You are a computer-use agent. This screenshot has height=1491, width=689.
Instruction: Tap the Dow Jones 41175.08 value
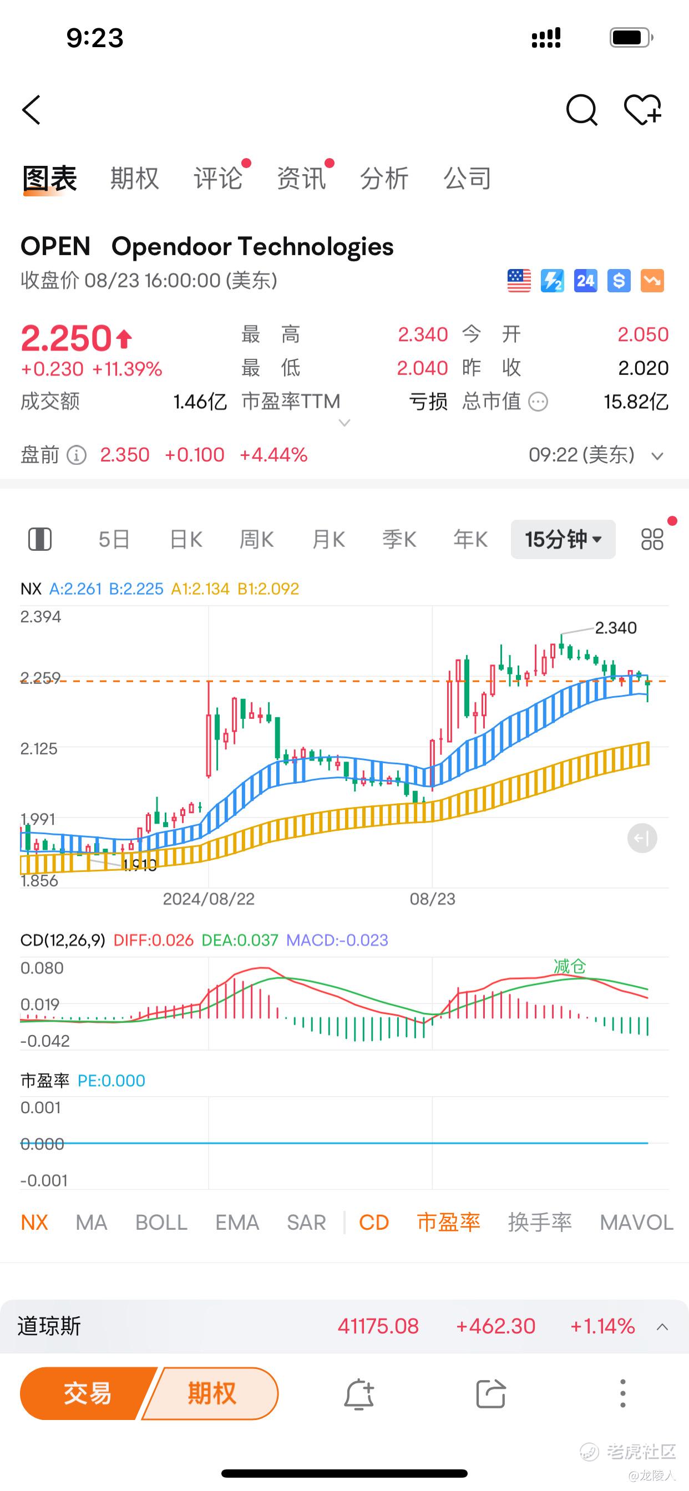[378, 1326]
